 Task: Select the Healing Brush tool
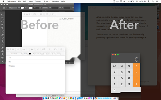coord(2,35)
